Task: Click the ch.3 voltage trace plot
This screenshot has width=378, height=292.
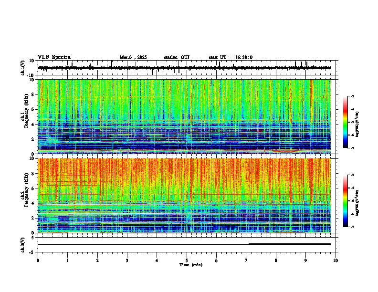Action: [188, 245]
